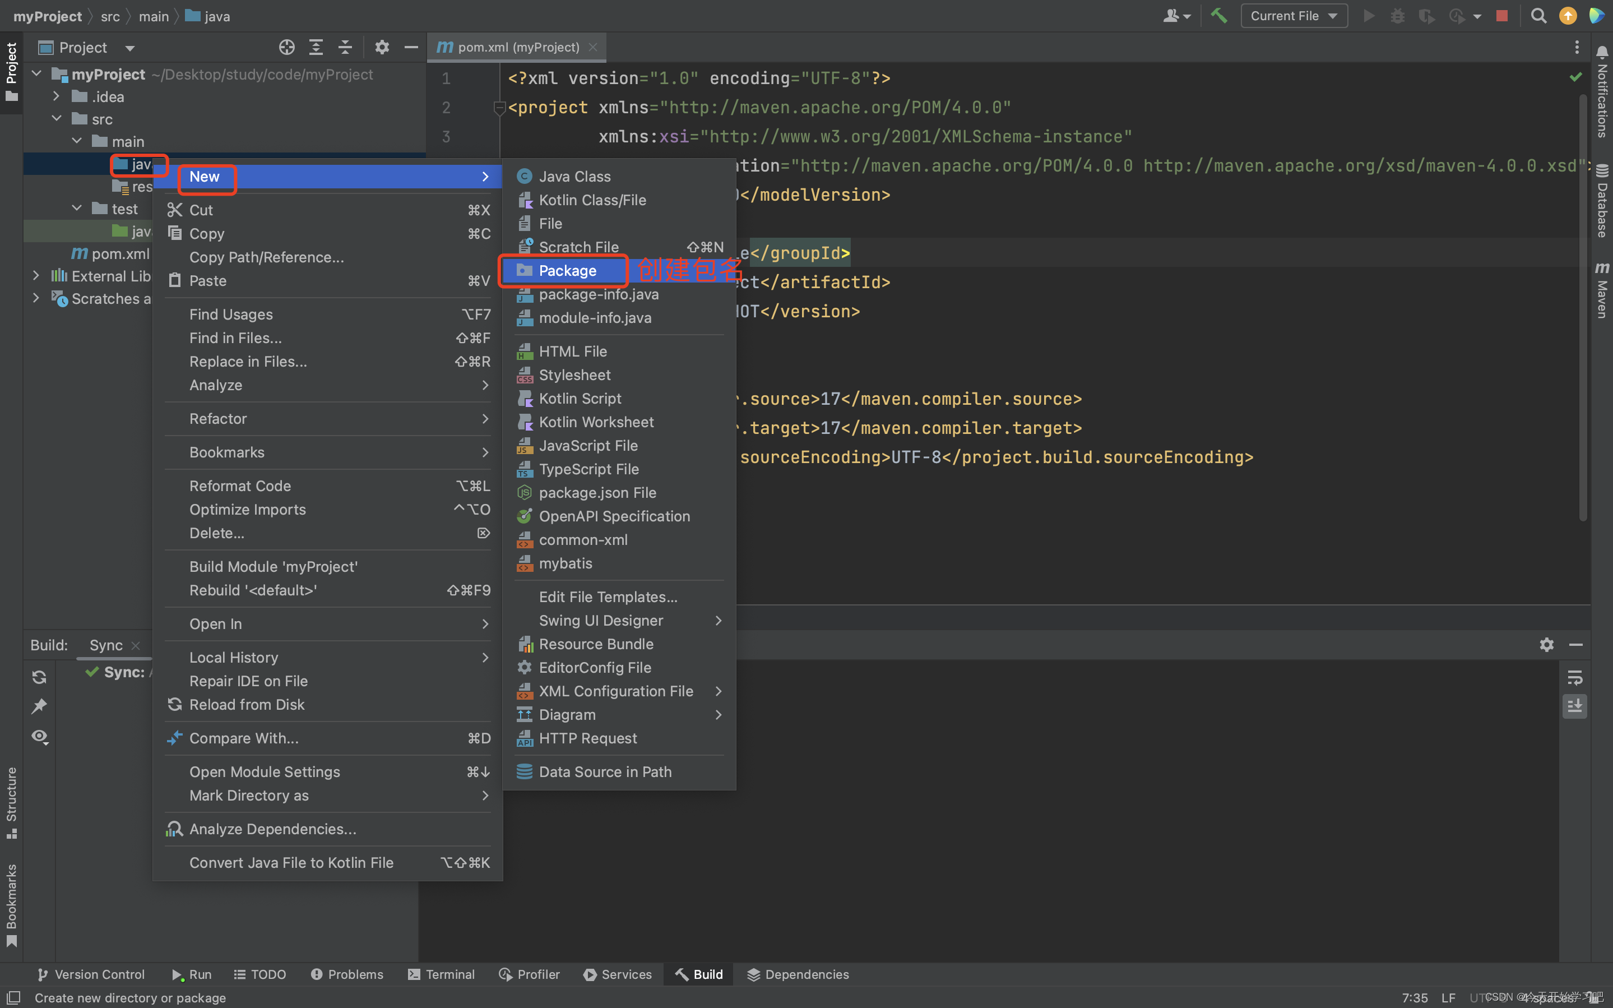The image size is (1613, 1008).
Task: Toggle scroll to end icon in Build output
Action: [1574, 706]
